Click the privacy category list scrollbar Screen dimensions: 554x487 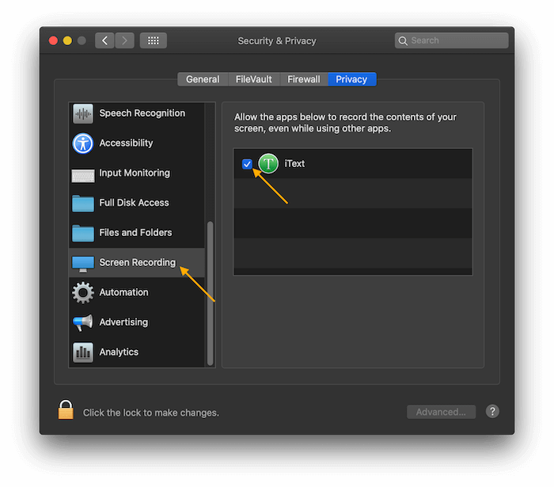tap(211, 293)
